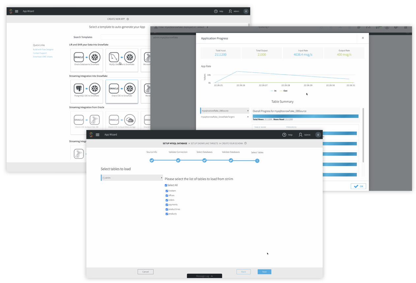
Task: Click the notification counter in the Select Tables wizard window
Action: (x=318, y=135)
